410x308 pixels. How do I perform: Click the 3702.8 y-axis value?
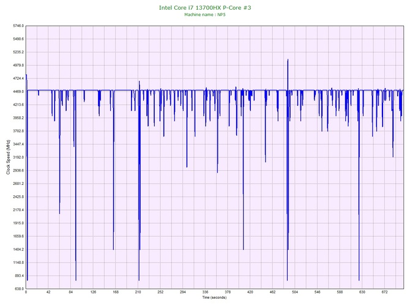coord(18,131)
